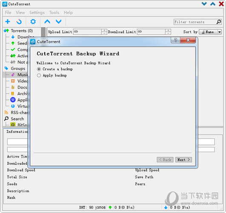The image size is (226, 213).
Task: Select the Music group icon
Action: point(13,75)
